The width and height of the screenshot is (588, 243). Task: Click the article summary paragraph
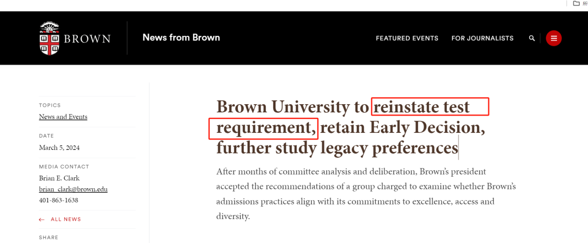coord(365,194)
